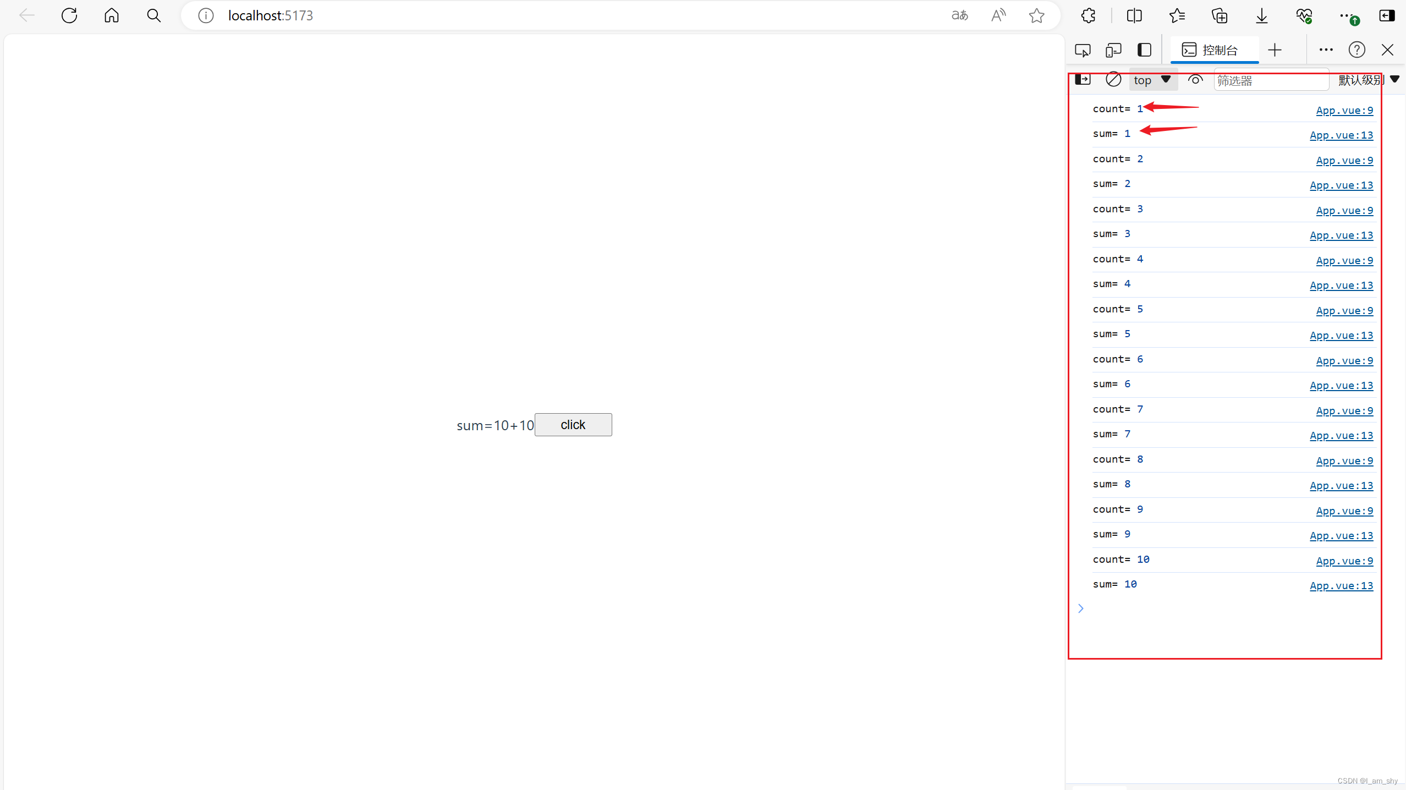Toggle the read aloud feature
1406x790 pixels.
[998, 15]
